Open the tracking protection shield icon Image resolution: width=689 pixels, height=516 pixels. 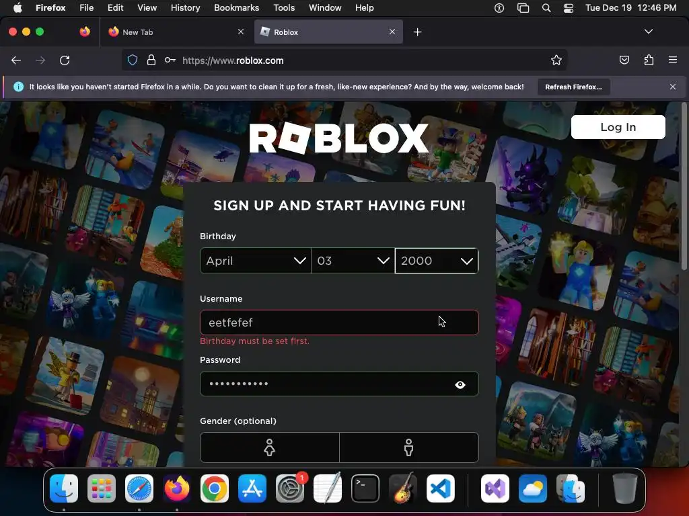point(133,60)
